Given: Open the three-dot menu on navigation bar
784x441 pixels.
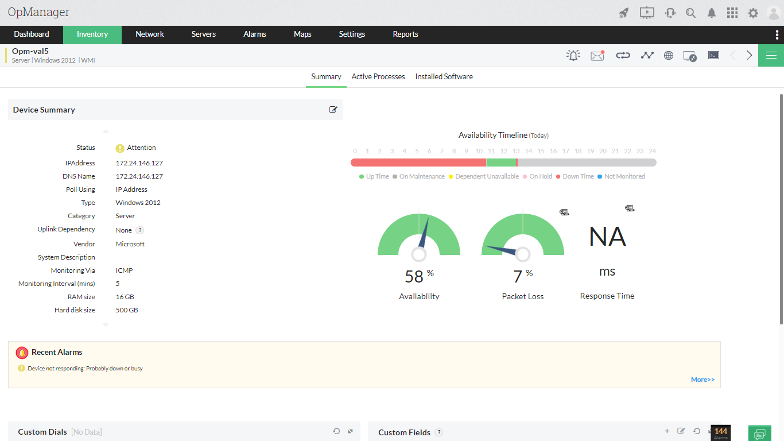Looking at the screenshot, I should point(777,34).
